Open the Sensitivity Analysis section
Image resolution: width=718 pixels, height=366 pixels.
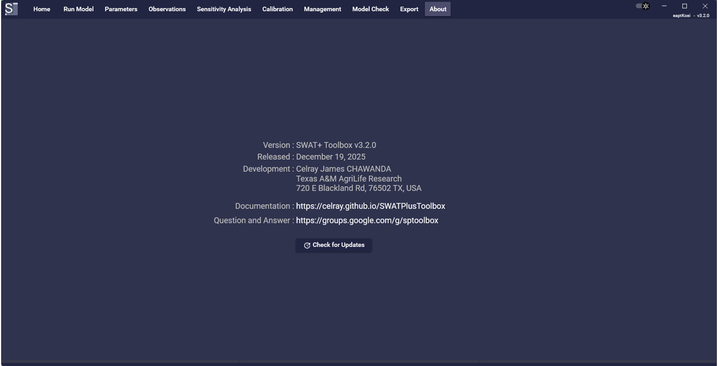(223, 9)
